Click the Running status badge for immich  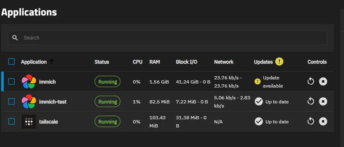coord(107,81)
